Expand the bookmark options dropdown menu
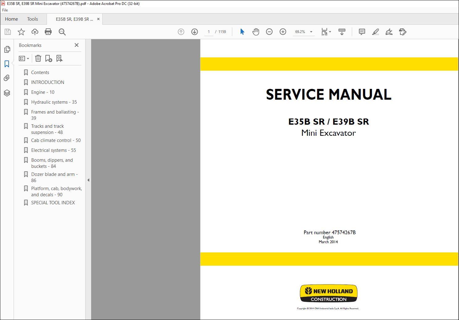This screenshot has width=459, height=320. (x=24, y=58)
